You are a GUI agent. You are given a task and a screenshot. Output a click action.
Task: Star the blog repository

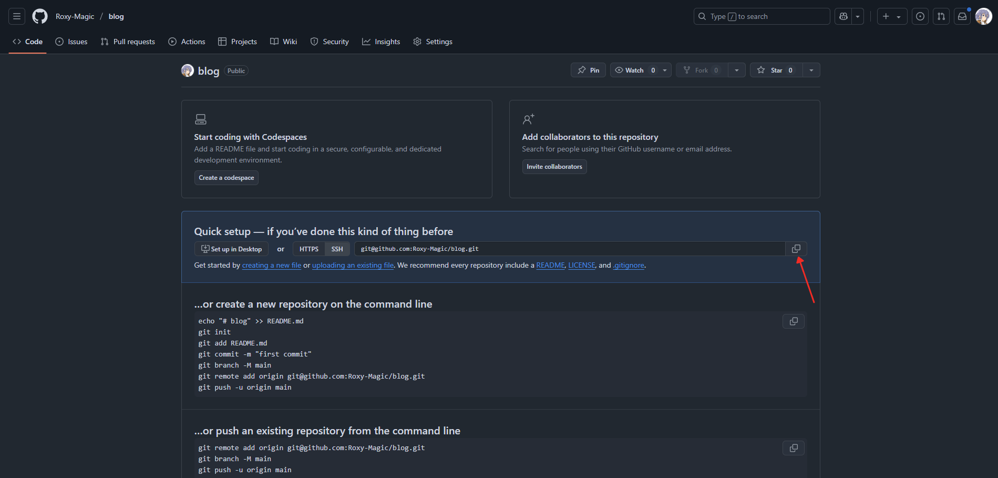[776, 70]
